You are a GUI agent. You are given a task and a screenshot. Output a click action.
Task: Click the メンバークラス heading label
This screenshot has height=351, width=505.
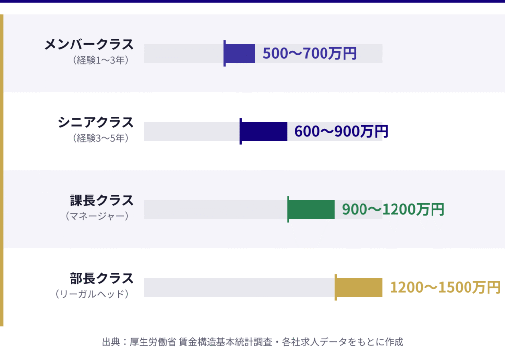click(89, 44)
